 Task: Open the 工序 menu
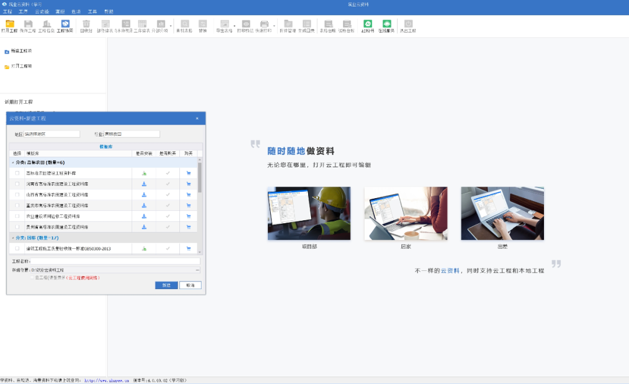pyautogui.click(x=23, y=12)
